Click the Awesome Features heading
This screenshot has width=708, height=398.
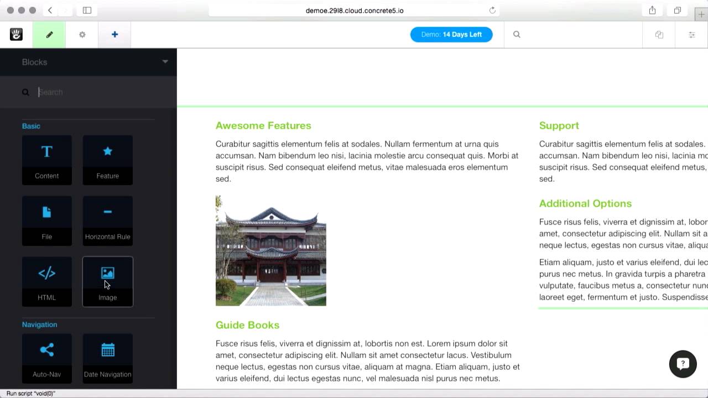pos(263,125)
